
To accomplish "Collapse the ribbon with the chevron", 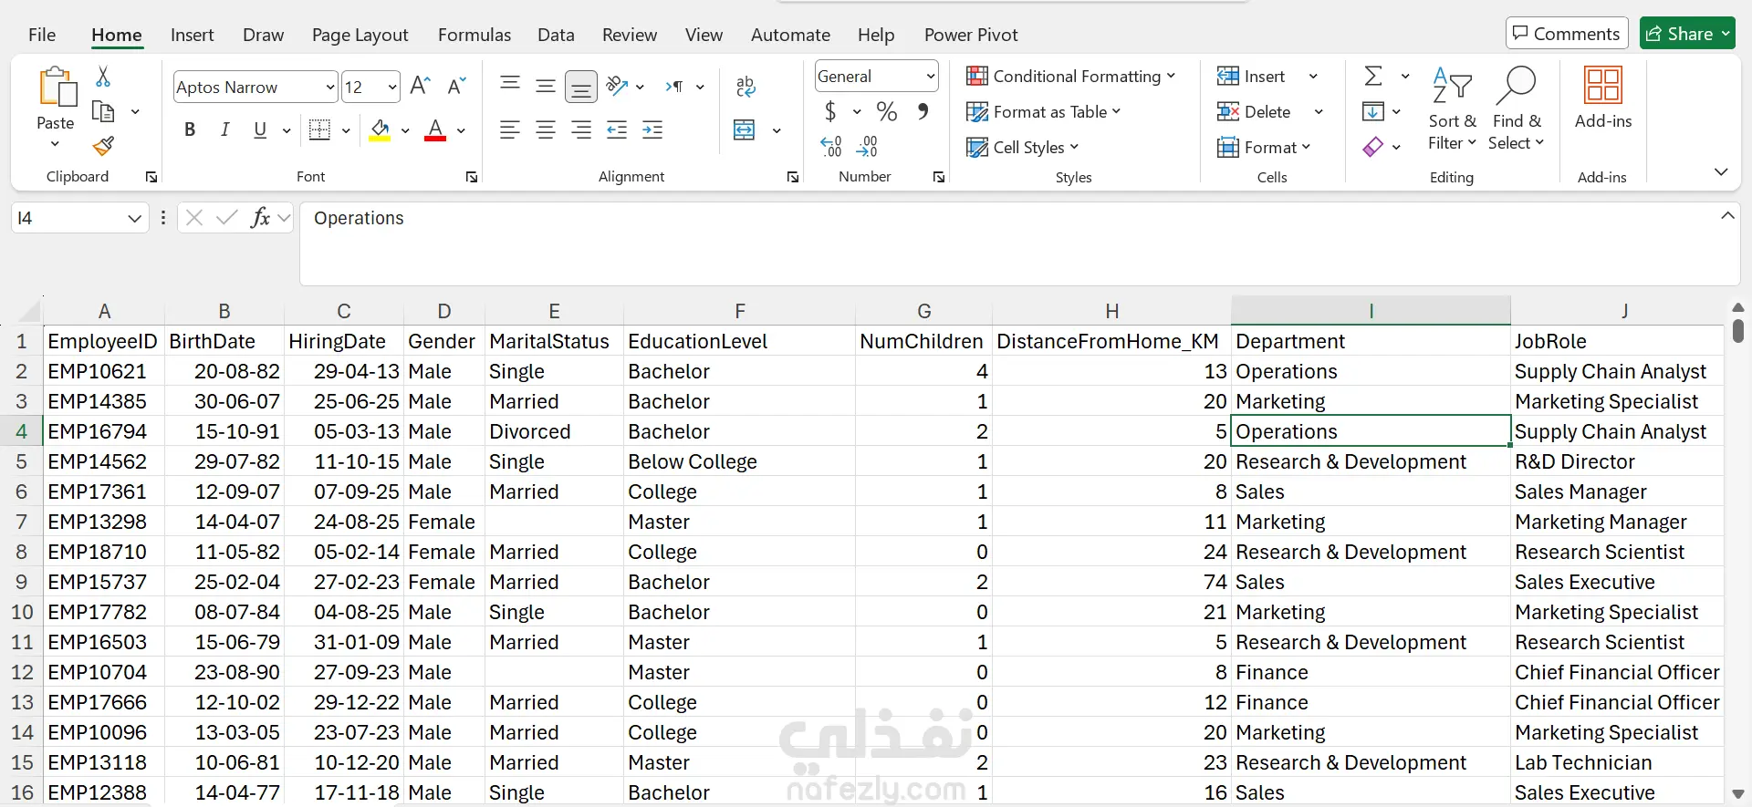I will [x=1721, y=172].
